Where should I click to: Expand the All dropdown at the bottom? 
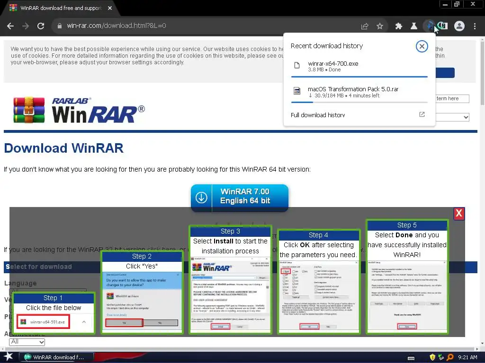(27, 342)
